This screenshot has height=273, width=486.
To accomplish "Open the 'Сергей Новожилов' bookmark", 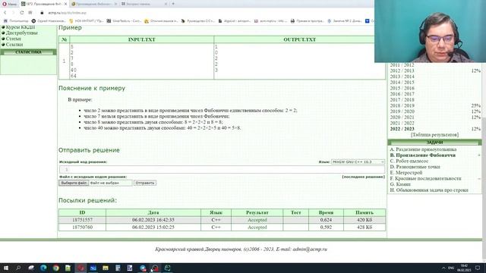I will click(49, 21).
